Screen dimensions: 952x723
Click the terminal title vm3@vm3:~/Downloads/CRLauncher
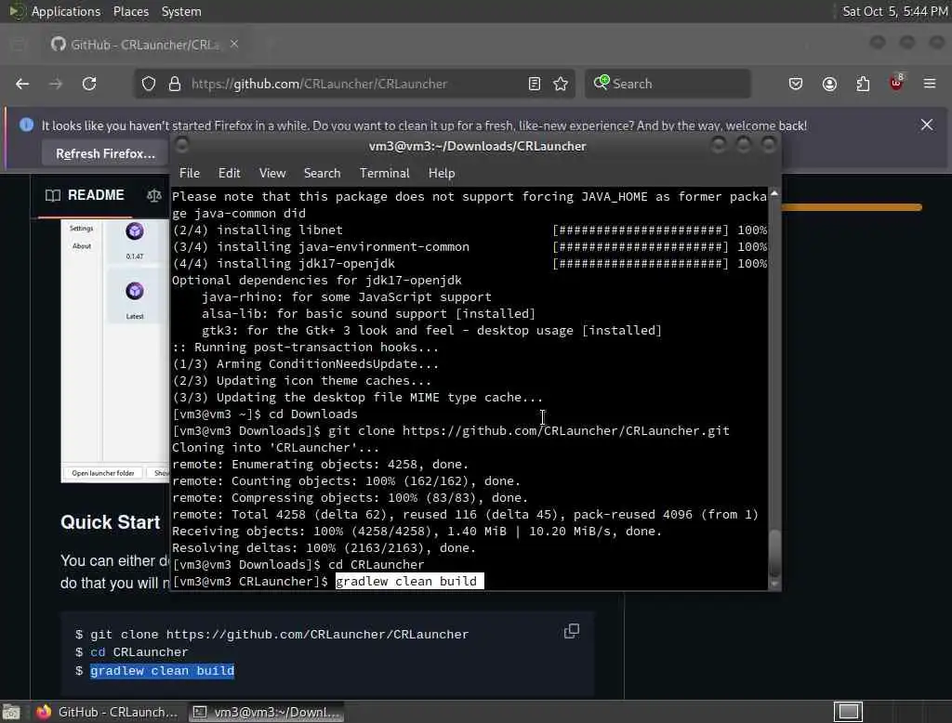click(477, 146)
